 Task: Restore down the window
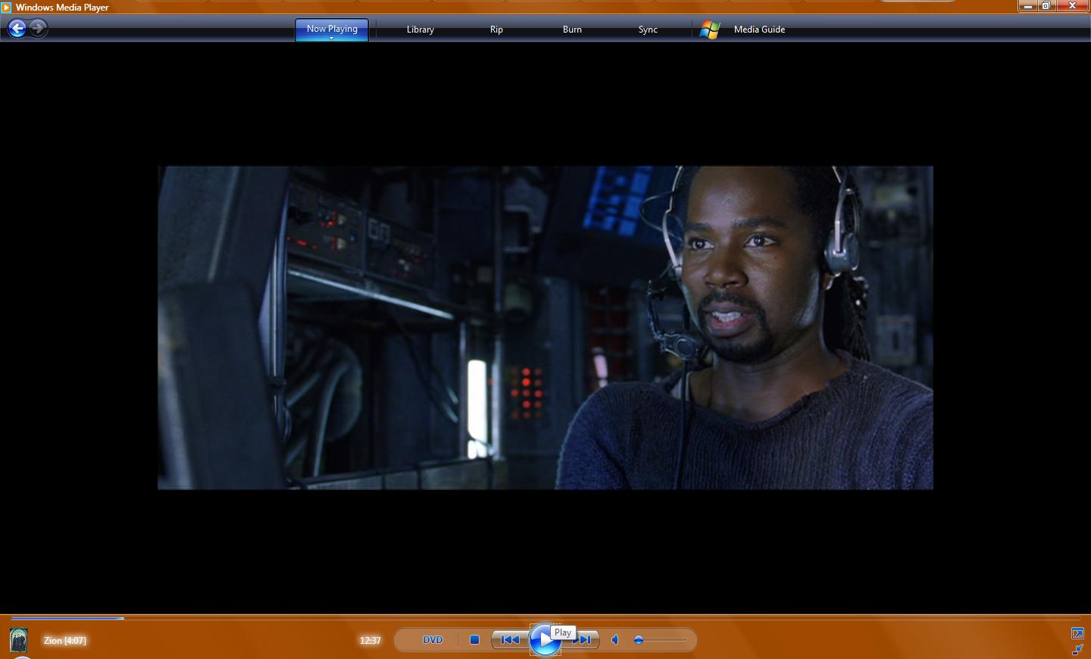pos(1046,5)
